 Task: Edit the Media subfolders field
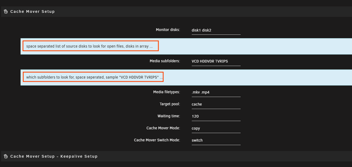pyautogui.click(x=216, y=61)
